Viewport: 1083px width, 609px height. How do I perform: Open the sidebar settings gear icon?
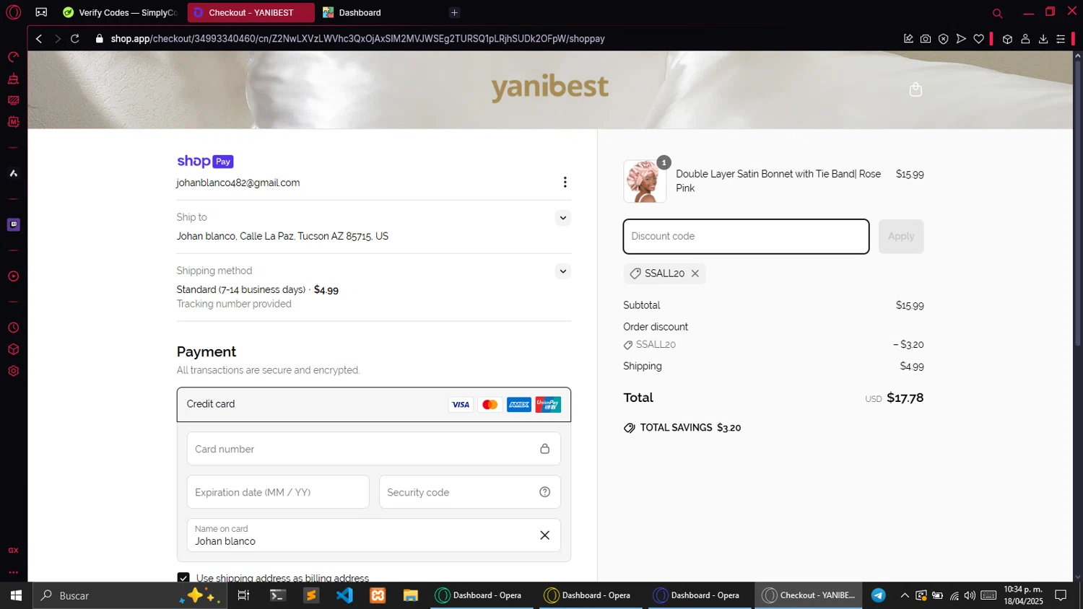13,371
